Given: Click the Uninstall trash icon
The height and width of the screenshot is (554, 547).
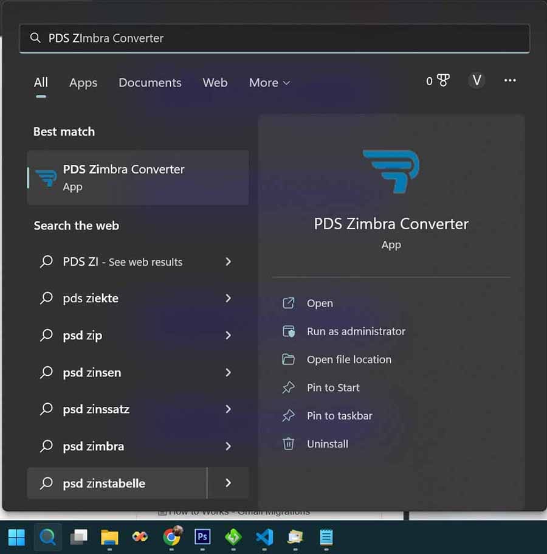Looking at the screenshot, I should tap(289, 444).
